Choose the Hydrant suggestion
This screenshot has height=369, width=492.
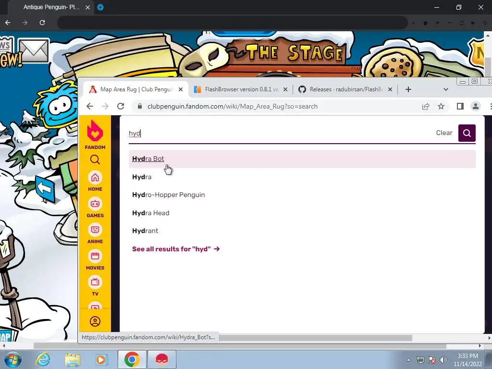pos(302,231)
